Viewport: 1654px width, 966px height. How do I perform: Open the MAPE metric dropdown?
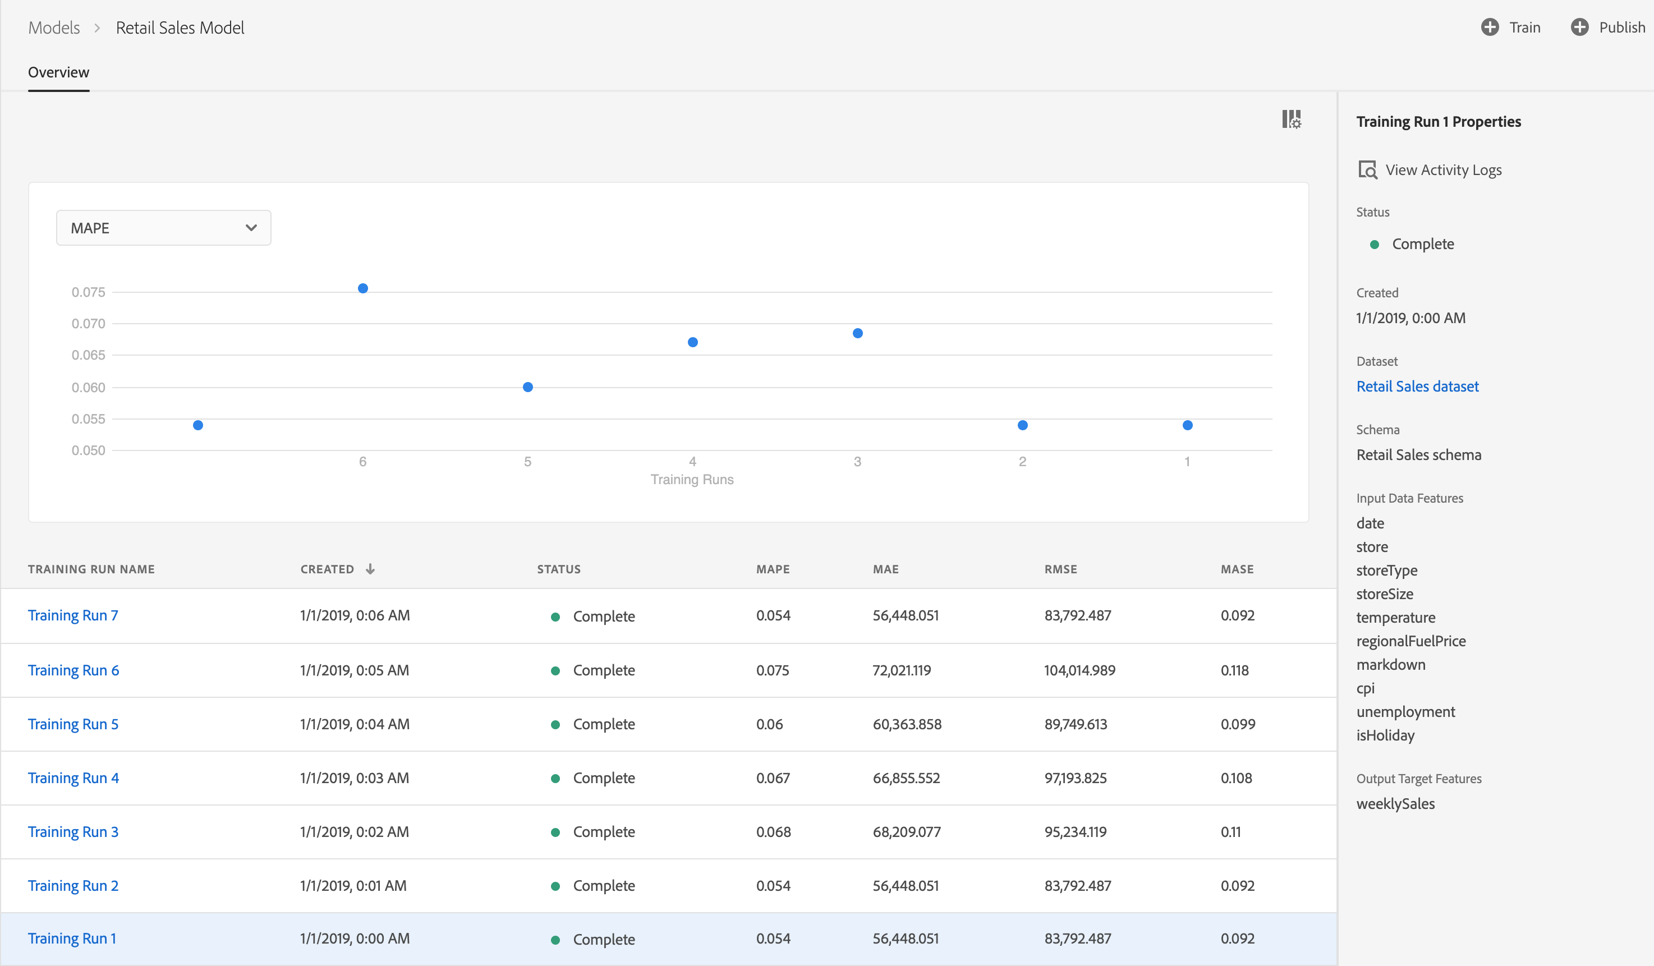(163, 228)
